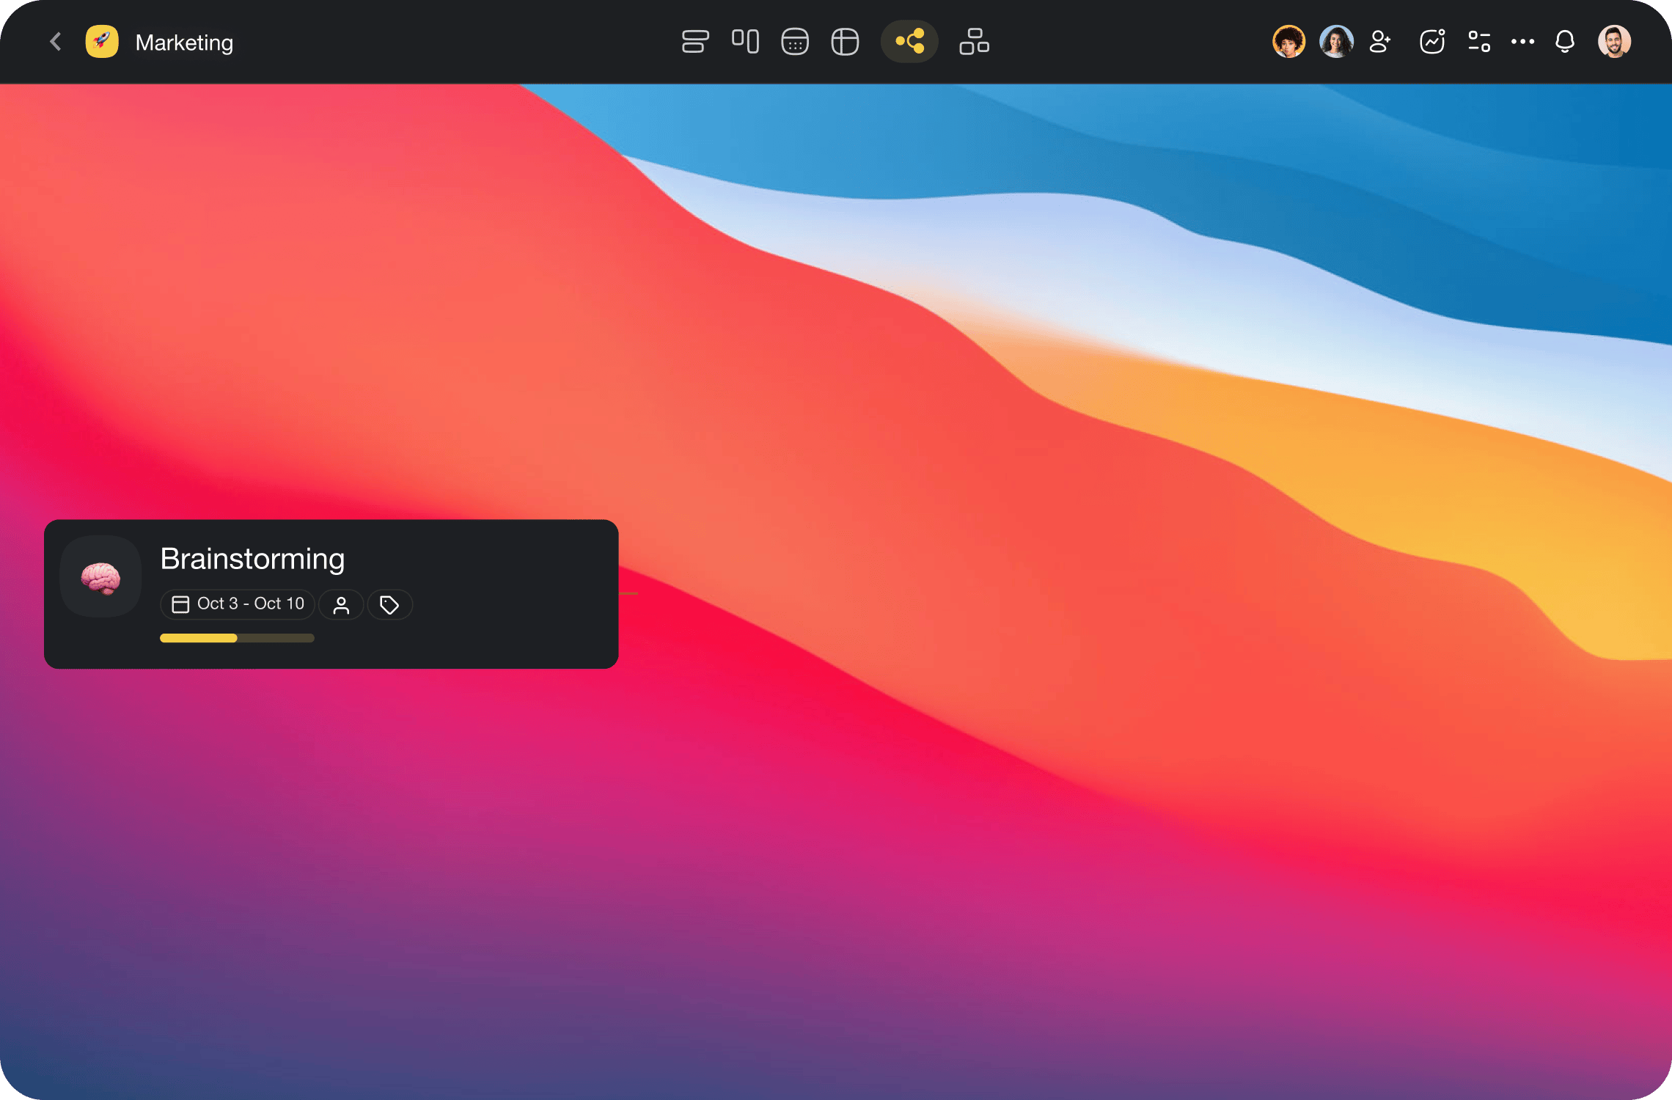The width and height of the screenshot is (1672, 1100).
Task: Click the Brainstorming progress bar
Action: tap(237, 638)
